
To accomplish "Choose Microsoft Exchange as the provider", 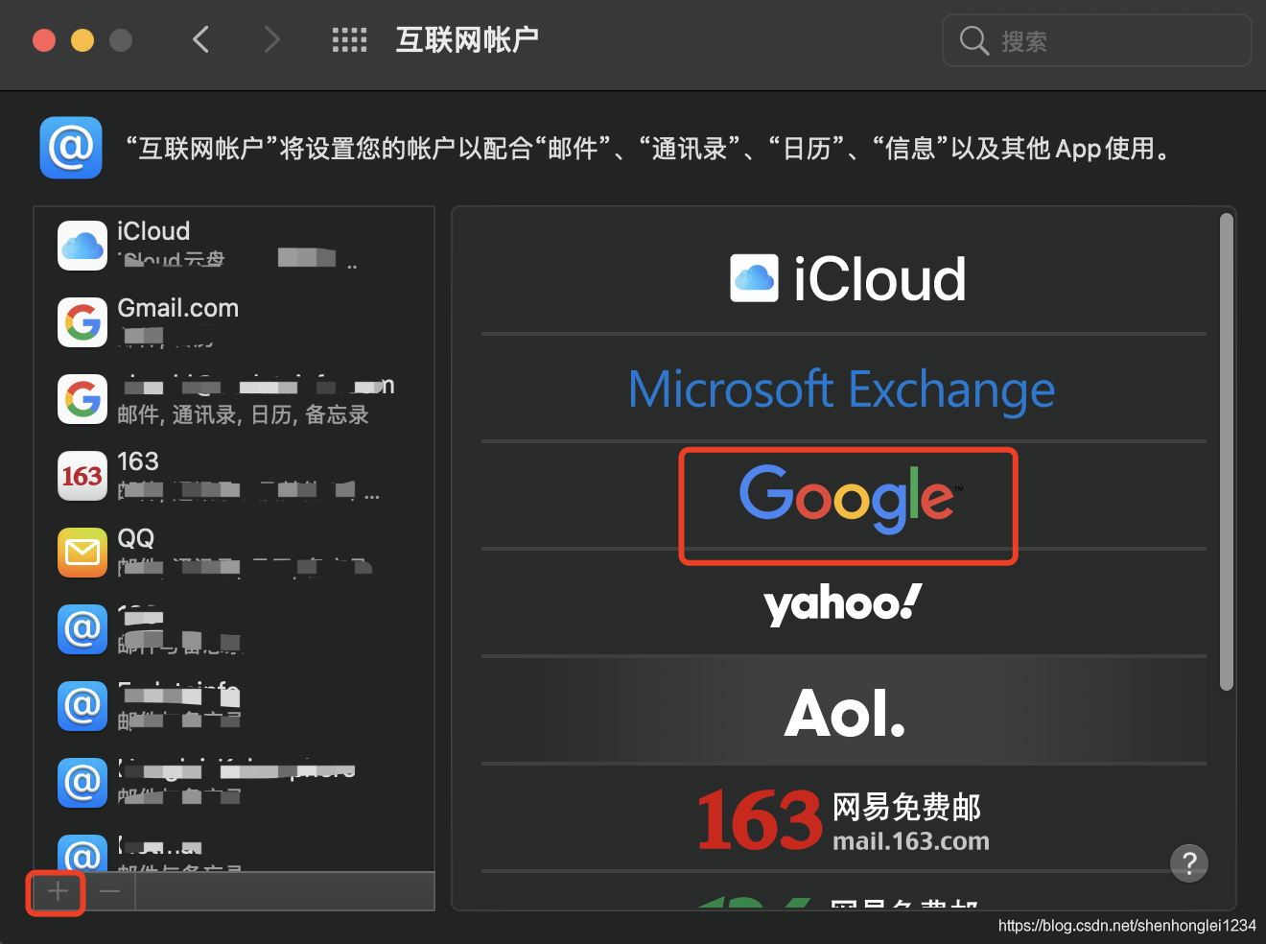I will [x=844, y=389].
